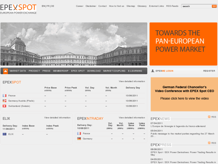Viewport: 218px width, 164px height.
Task: Click the France flag in the EPEXINTRADAY table
Action: 79,134
